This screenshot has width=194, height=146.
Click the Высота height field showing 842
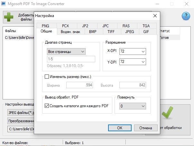[x=133, y=85]
